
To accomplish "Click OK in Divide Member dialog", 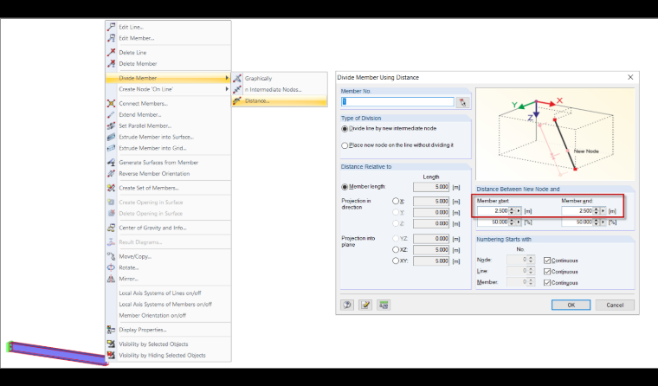I will [x=571, y=305].
